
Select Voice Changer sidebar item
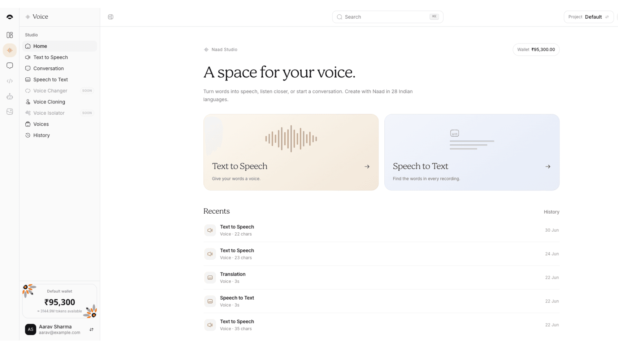tap(60, 91)
